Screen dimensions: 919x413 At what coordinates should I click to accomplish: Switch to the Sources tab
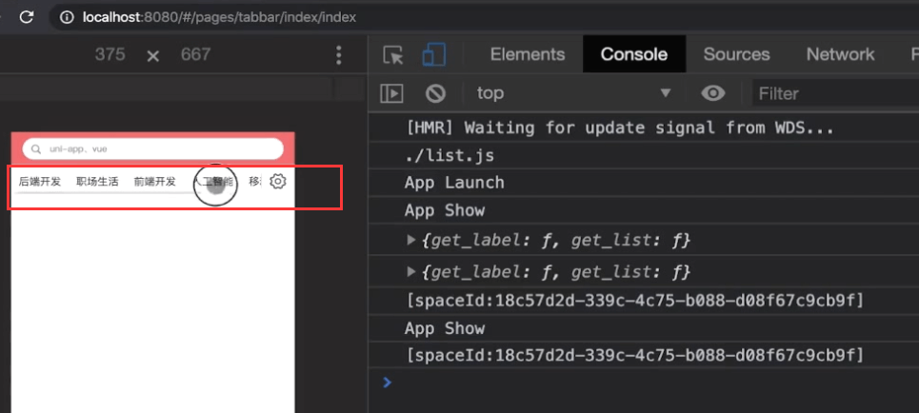(737, 54)
